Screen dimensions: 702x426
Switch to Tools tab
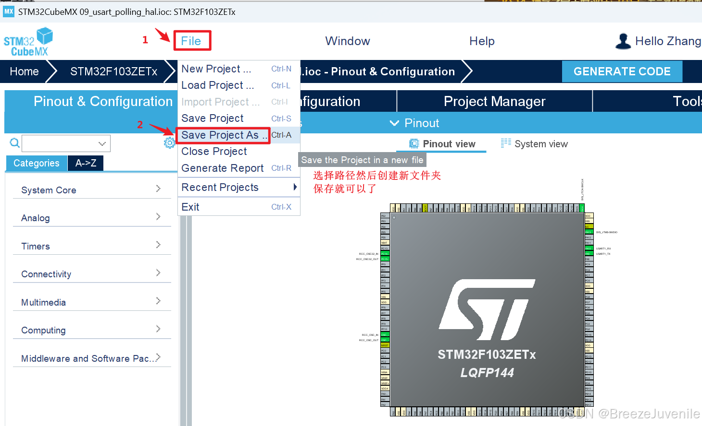[x=688, y=101]
